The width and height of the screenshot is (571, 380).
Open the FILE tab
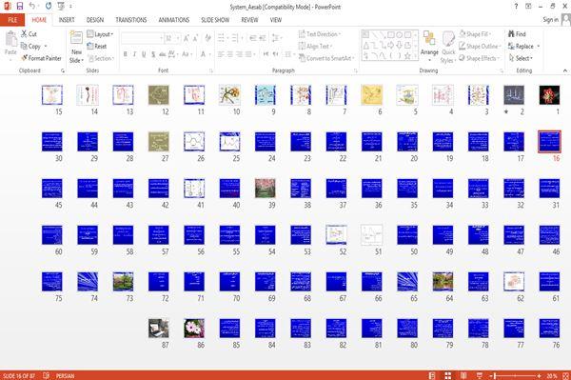click(12, 20)
